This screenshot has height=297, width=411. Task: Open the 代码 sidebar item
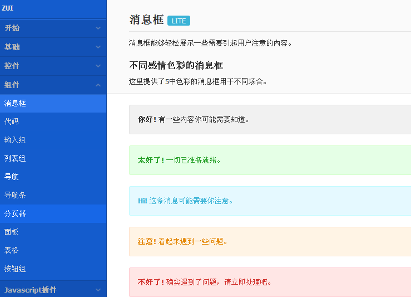[x=12, y=121]
